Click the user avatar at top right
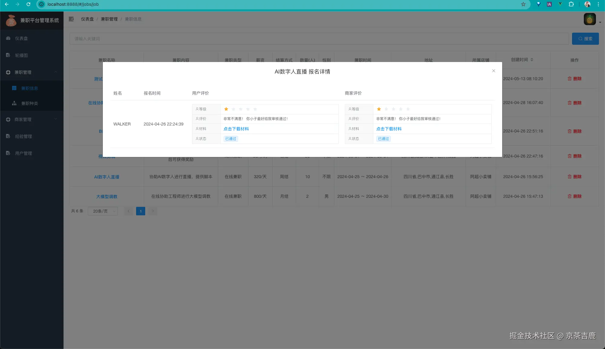This screenshot has width=605, height=349. coord(590,19)
